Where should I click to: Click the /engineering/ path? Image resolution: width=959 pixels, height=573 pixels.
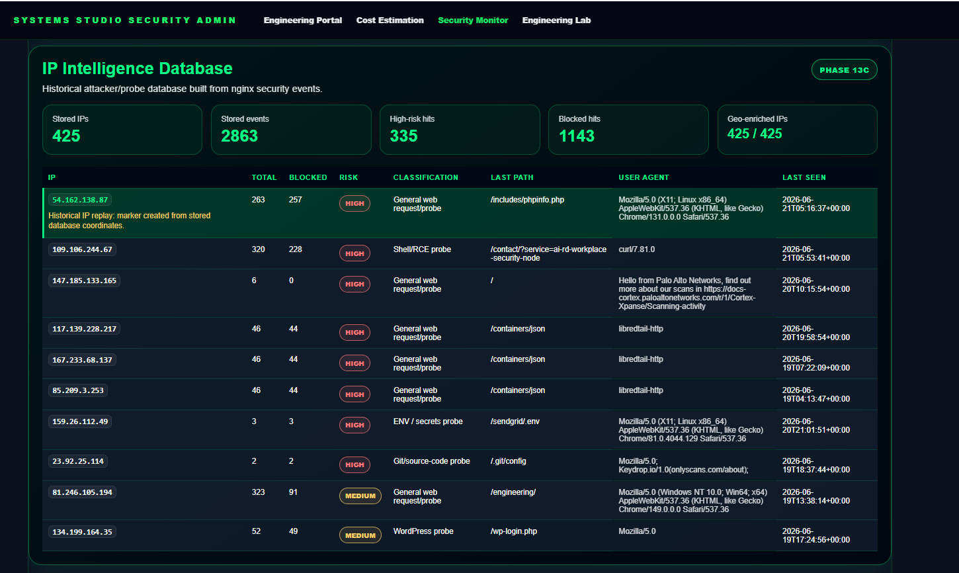point(513,492)
